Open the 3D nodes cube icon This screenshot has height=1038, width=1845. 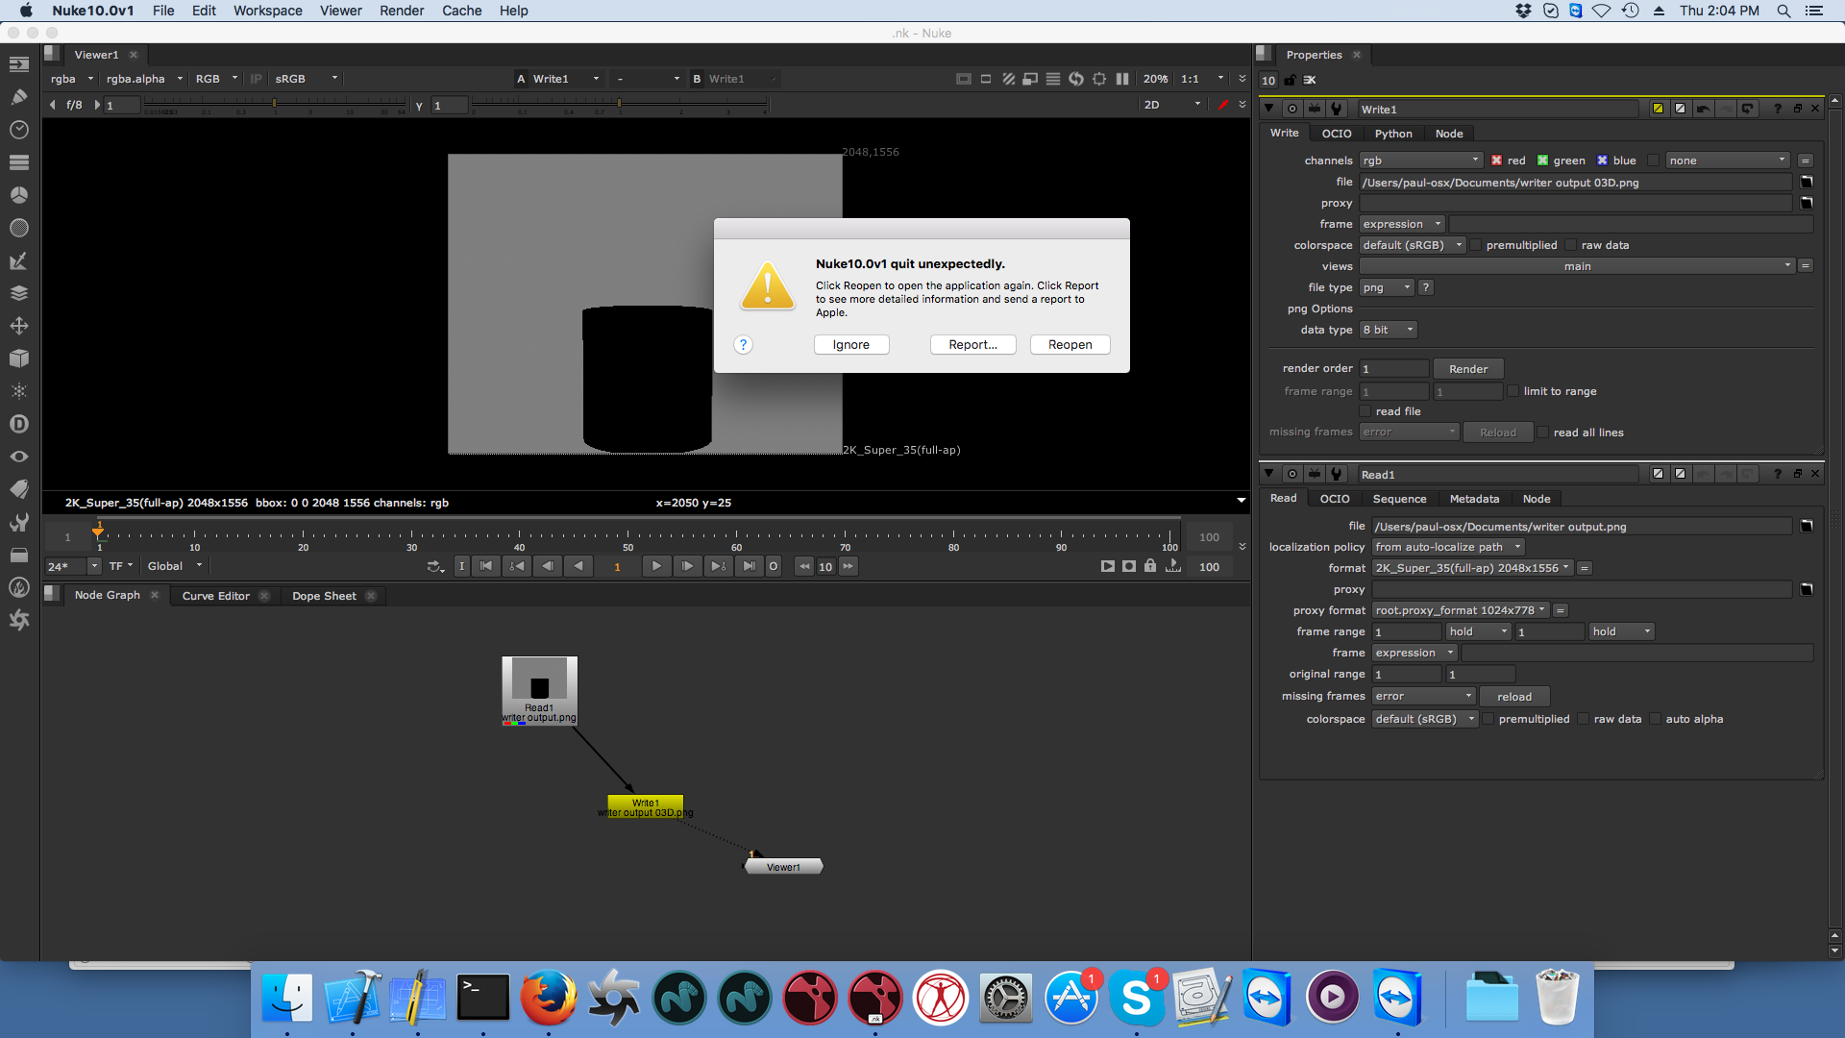pos(19,358)
